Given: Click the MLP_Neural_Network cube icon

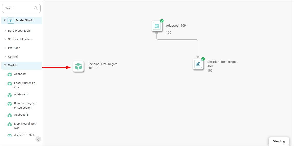Looking at the screenshot, I should tap(10, 124).
